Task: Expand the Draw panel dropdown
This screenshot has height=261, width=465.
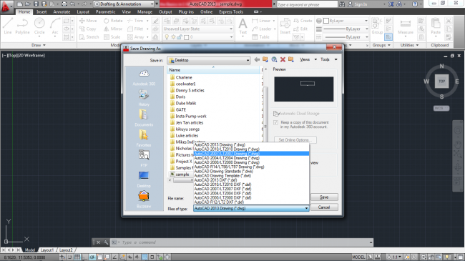Action: (39, 45)
